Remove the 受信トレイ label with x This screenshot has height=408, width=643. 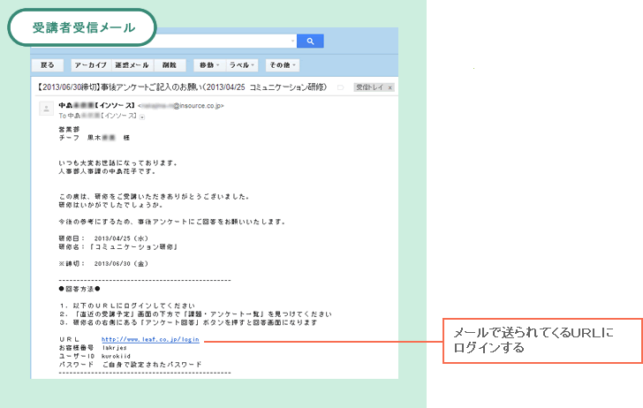point(390,87)
